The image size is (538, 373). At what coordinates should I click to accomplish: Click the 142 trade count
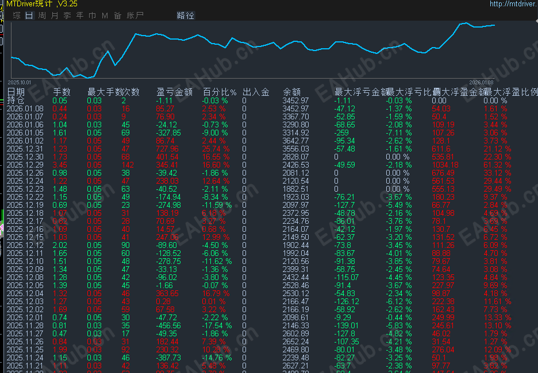tap(127, 165)
